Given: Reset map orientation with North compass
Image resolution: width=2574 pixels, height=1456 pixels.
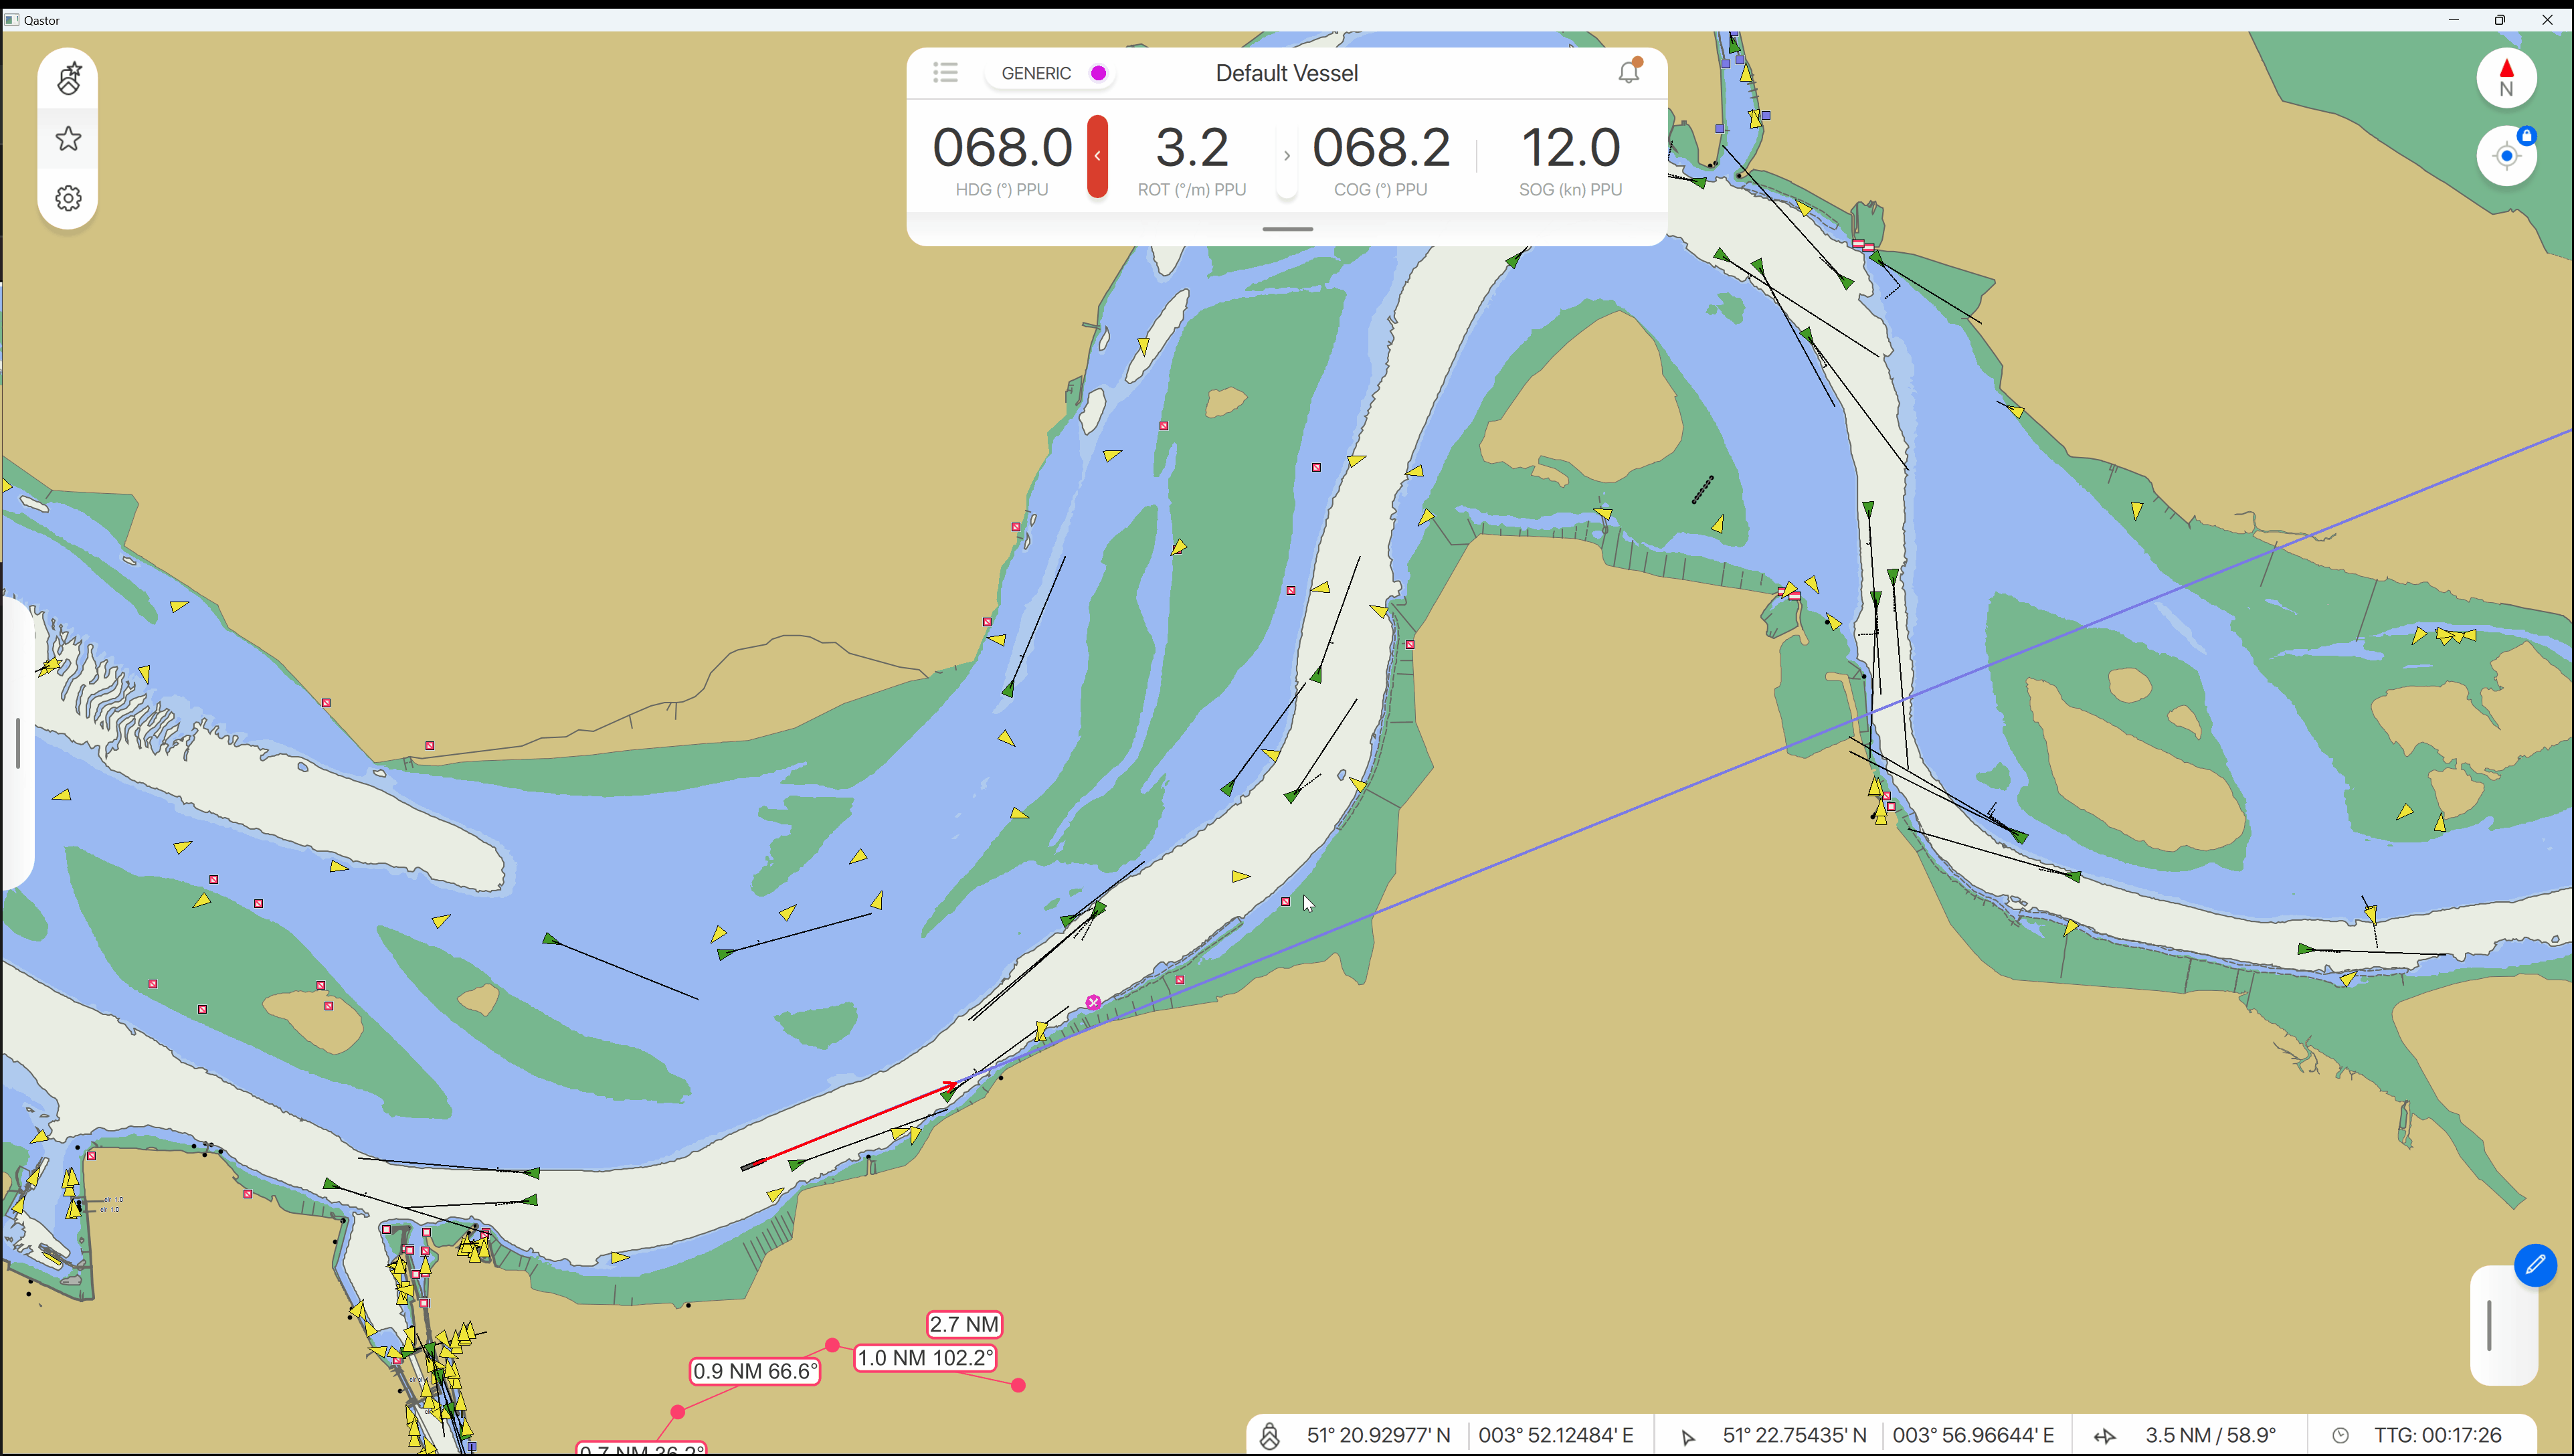Looking at the screenshot, I should (x=2506, y=78).
